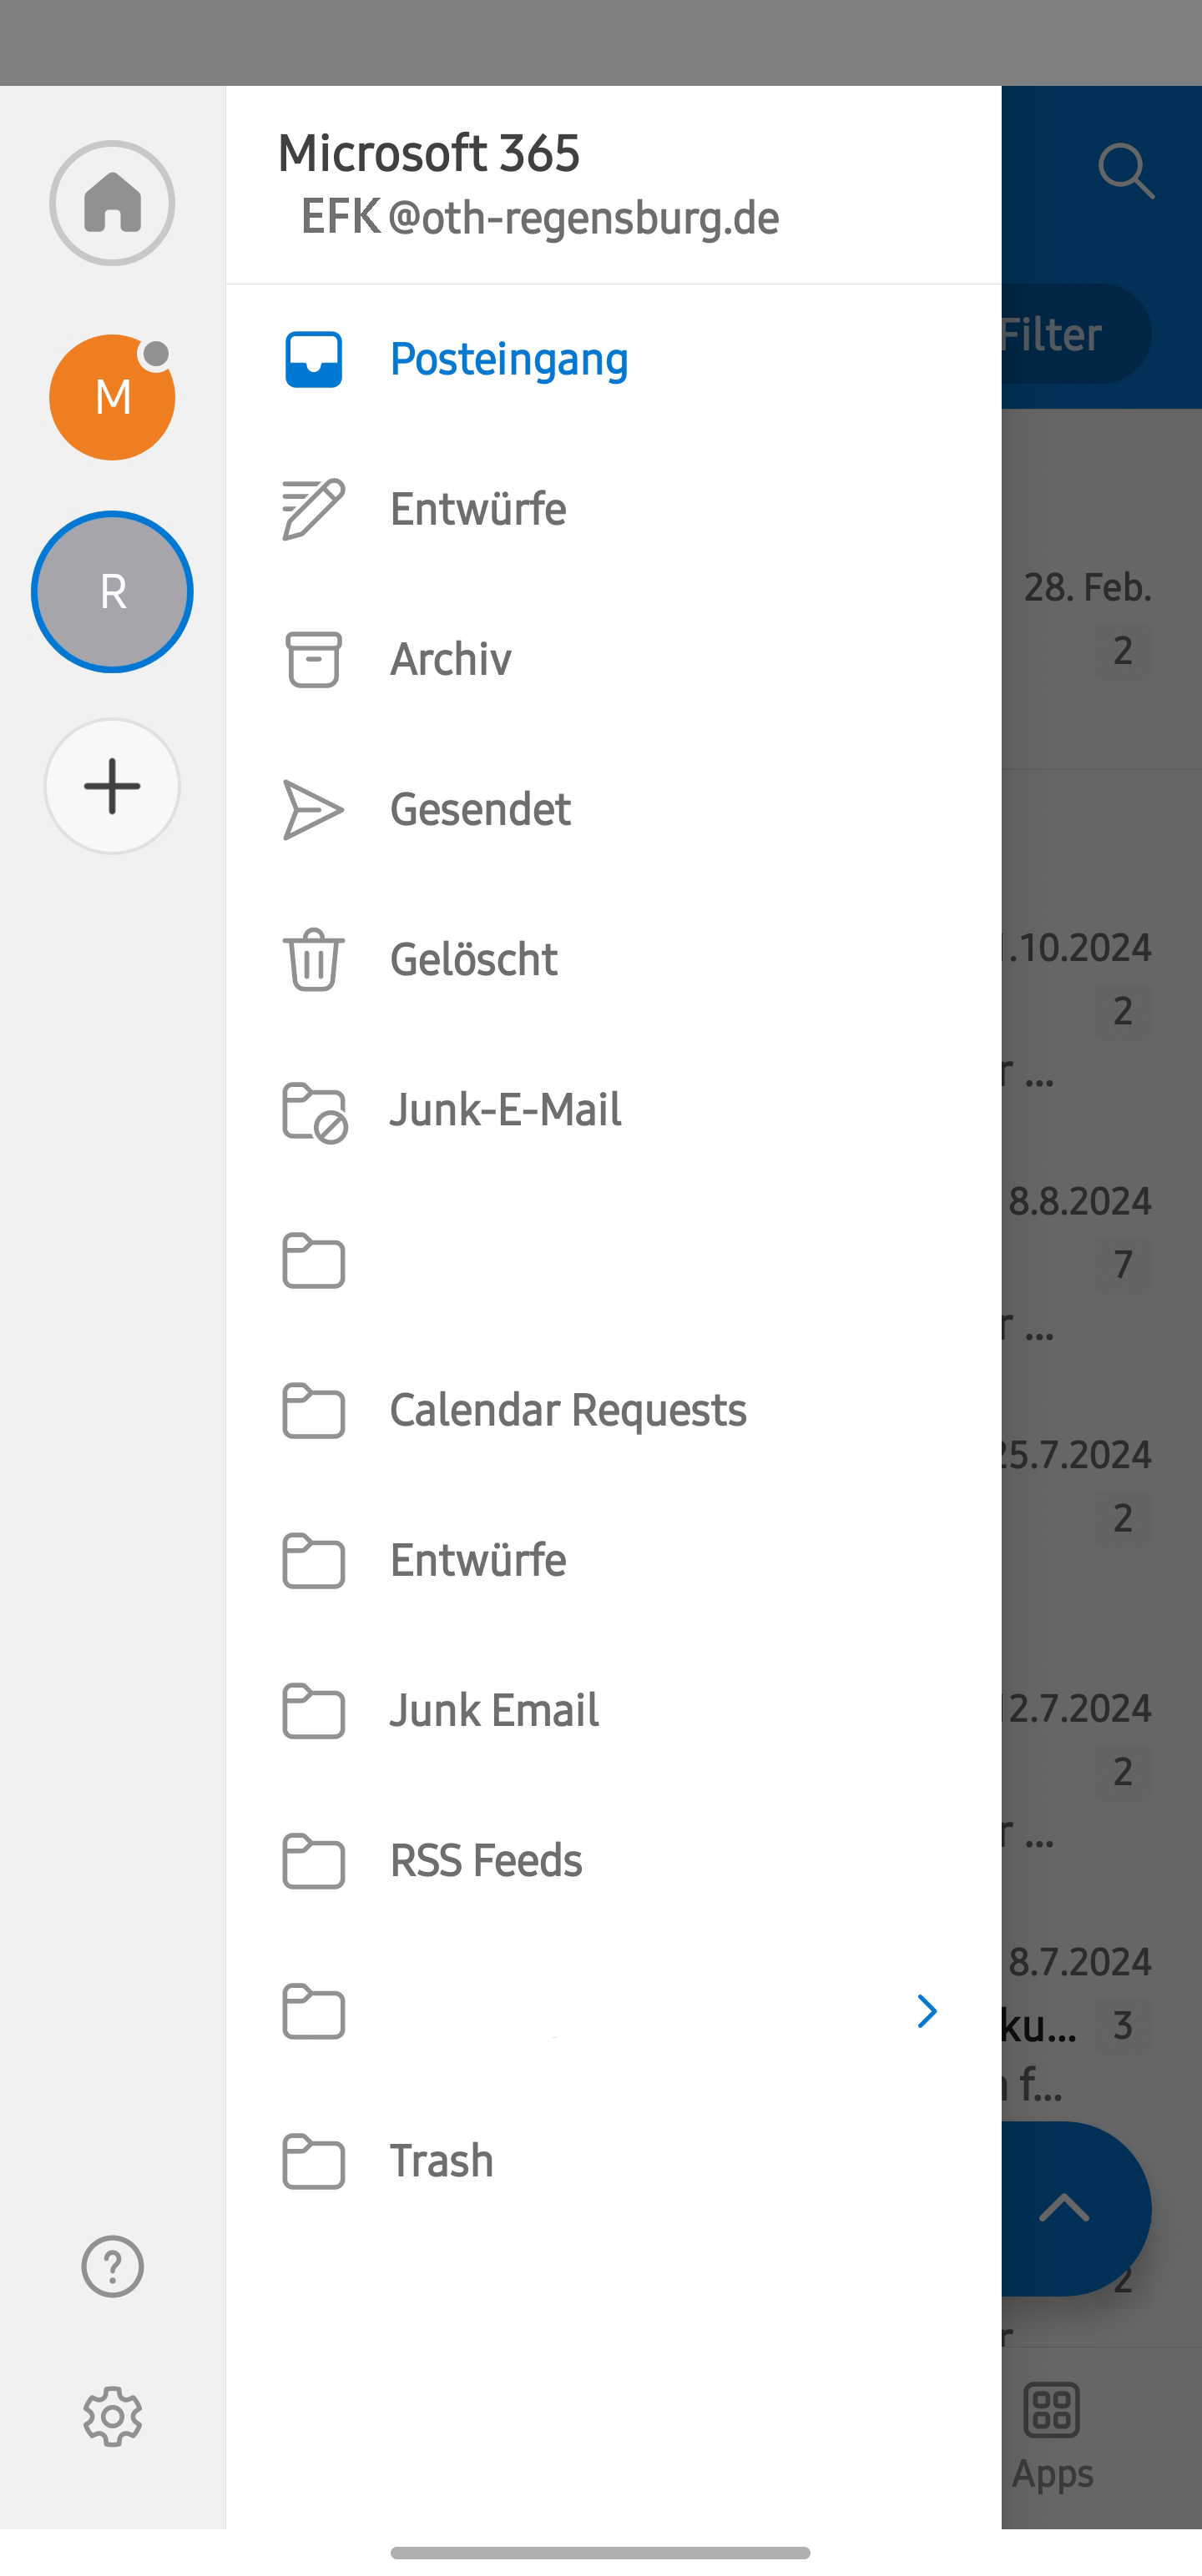Open the Calendar Requests folder
Viewport: 1202px width, 2576px height.
[x=568, y=1410]
